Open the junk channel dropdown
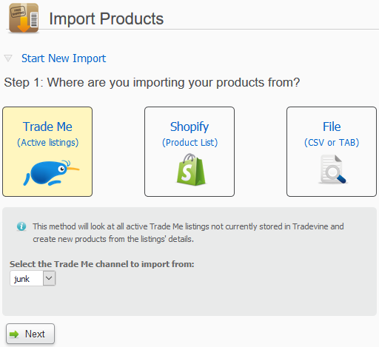 tap(33, 278)
